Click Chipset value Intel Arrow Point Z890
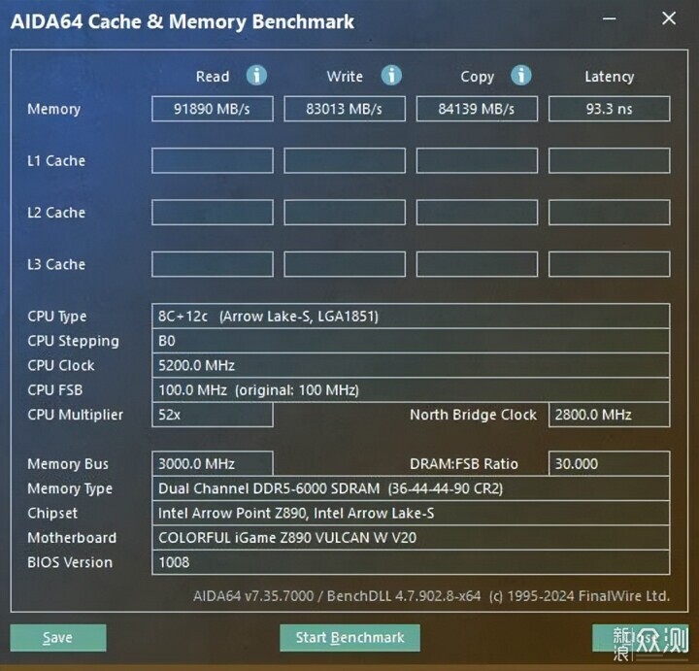Image resolution: width=699 pixels, height=671 pixels. coord(411,513)
